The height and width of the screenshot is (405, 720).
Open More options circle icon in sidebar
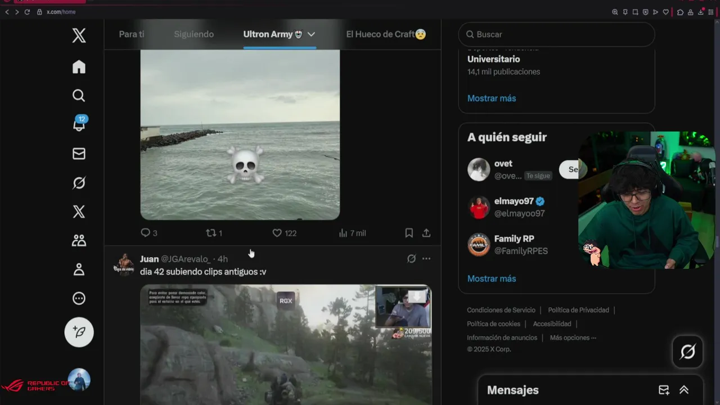click(x=79, y=299)
